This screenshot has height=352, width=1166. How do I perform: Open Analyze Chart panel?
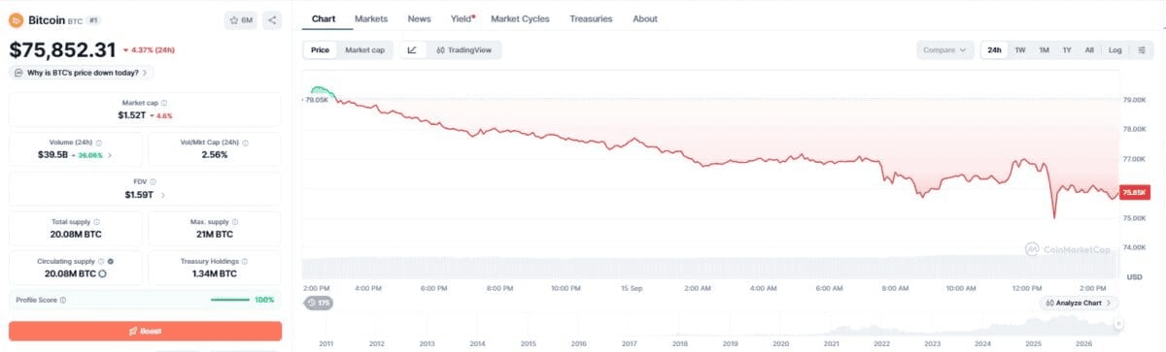[1080, 303]
